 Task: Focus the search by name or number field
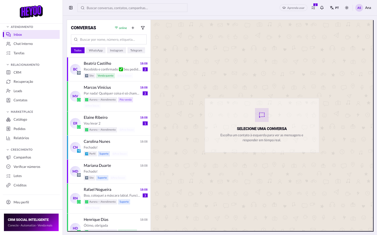[x=109, y=39]
